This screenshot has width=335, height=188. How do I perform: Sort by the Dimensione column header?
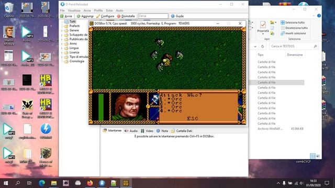295,55
